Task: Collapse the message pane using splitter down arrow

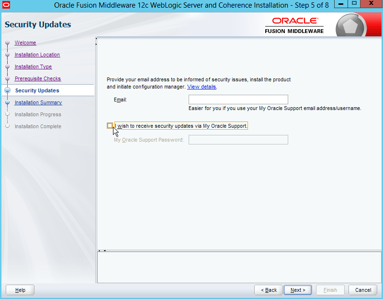Action: [x=104, y=250]
